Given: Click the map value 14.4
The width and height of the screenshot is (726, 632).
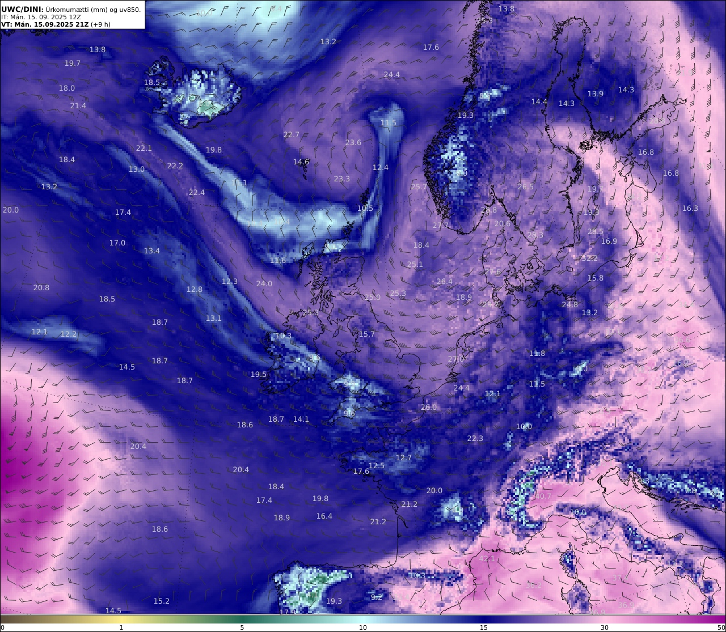Looking at the screenshot, I should 539,102.
